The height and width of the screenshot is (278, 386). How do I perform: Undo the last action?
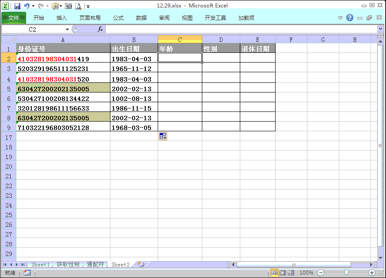[x=27, y=6]
